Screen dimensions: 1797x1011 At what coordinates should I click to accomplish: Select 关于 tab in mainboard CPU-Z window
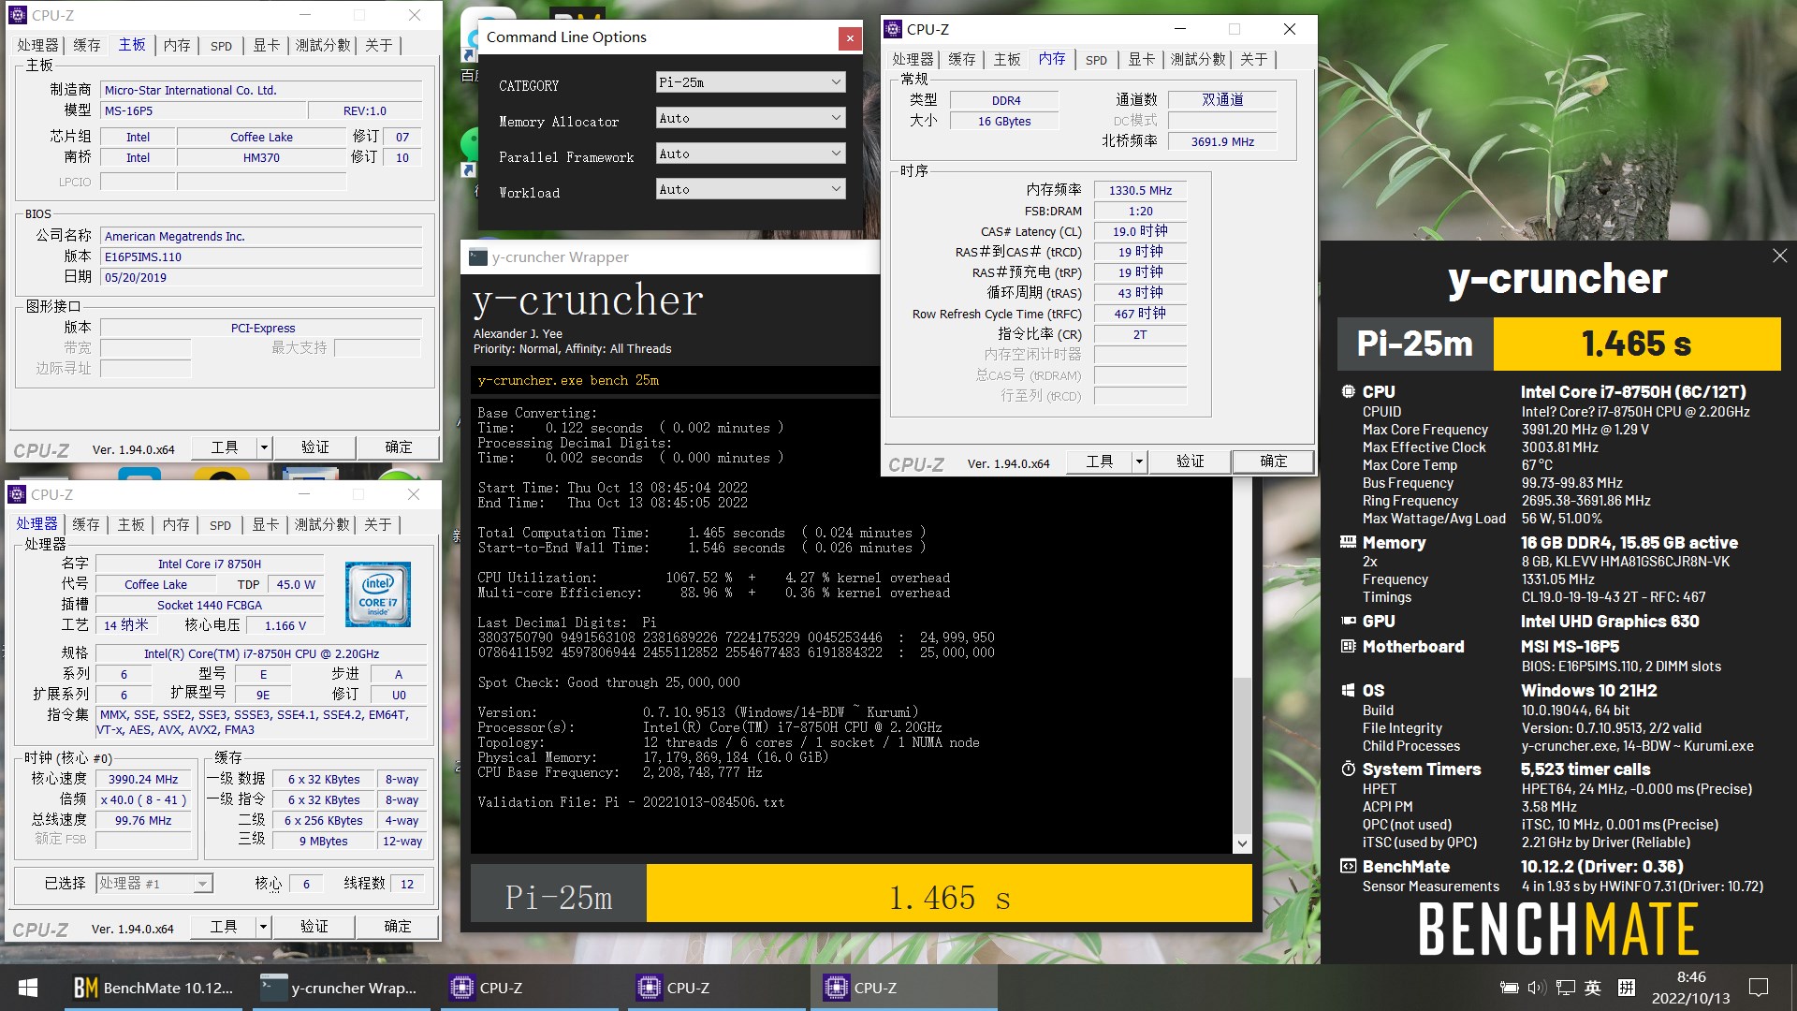pyautogui.click(x=379, y=45)
